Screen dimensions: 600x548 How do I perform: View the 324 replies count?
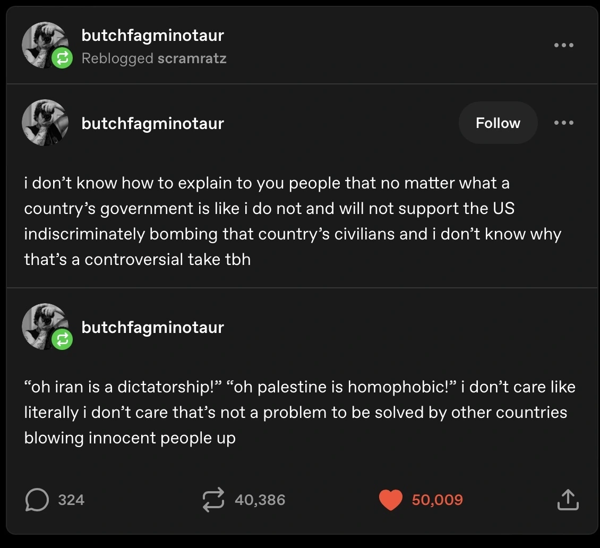tap(71, 500)
